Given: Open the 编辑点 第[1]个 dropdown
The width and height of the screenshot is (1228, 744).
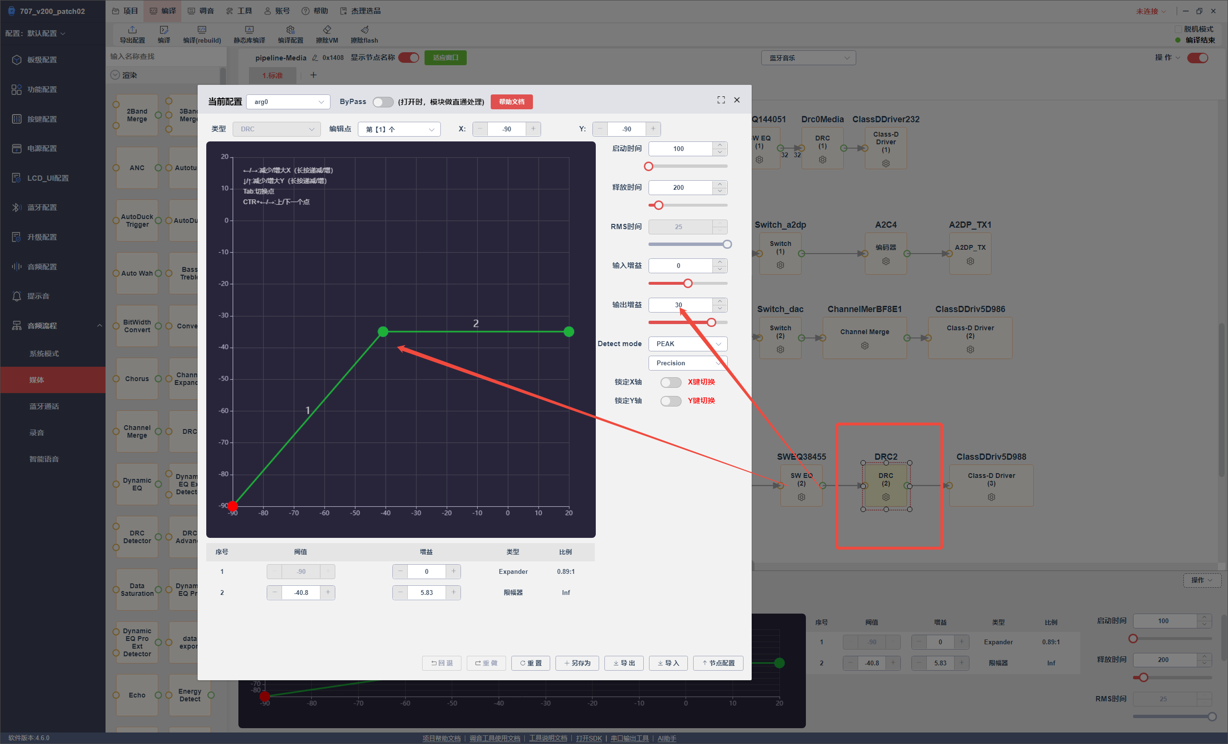Looking at the screenshot, I should 399,129.
